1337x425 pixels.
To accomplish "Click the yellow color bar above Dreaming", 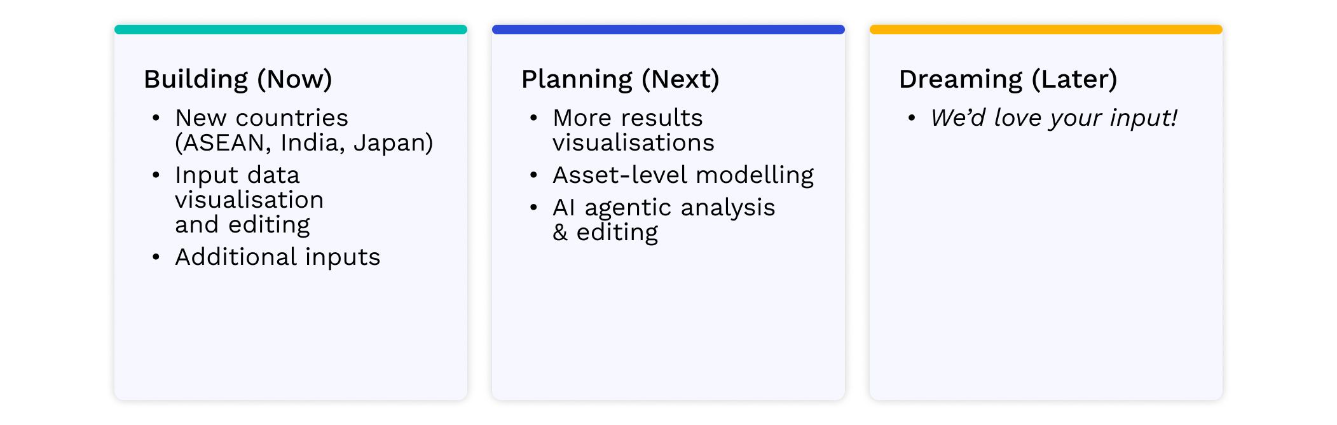I will coord(1046,29).
